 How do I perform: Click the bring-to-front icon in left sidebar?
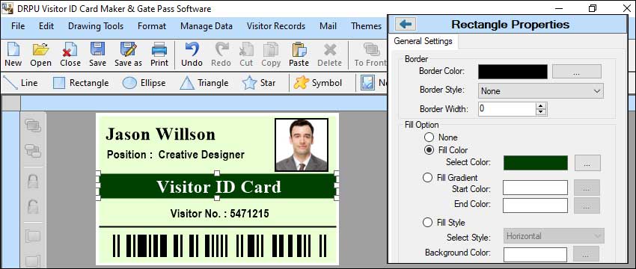[33, 126]
